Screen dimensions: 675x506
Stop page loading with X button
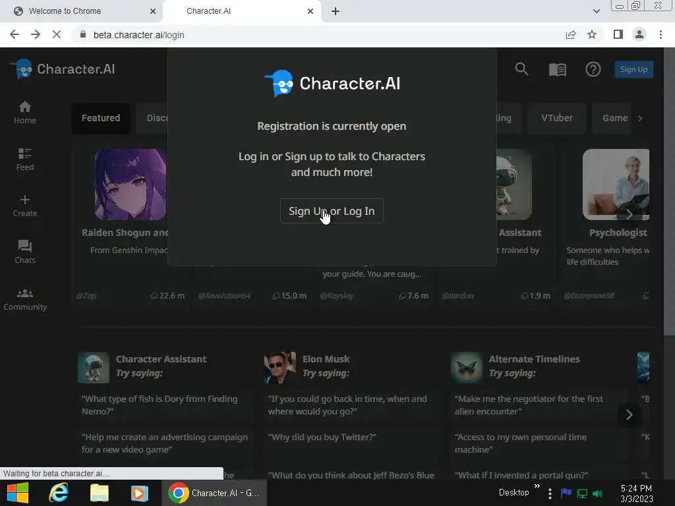(57, 34)
